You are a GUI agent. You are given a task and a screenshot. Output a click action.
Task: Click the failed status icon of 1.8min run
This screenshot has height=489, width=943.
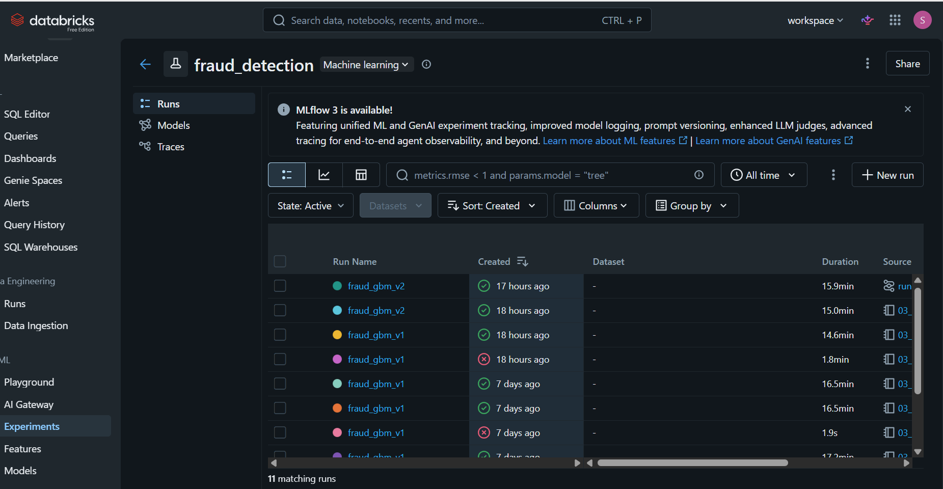[484, 359]
